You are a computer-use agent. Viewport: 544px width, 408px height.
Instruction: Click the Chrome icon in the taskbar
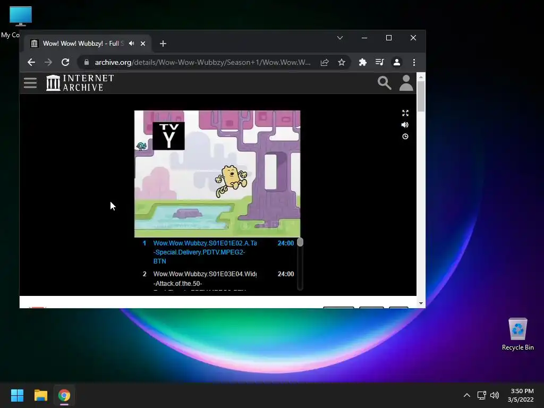point(64,395)
